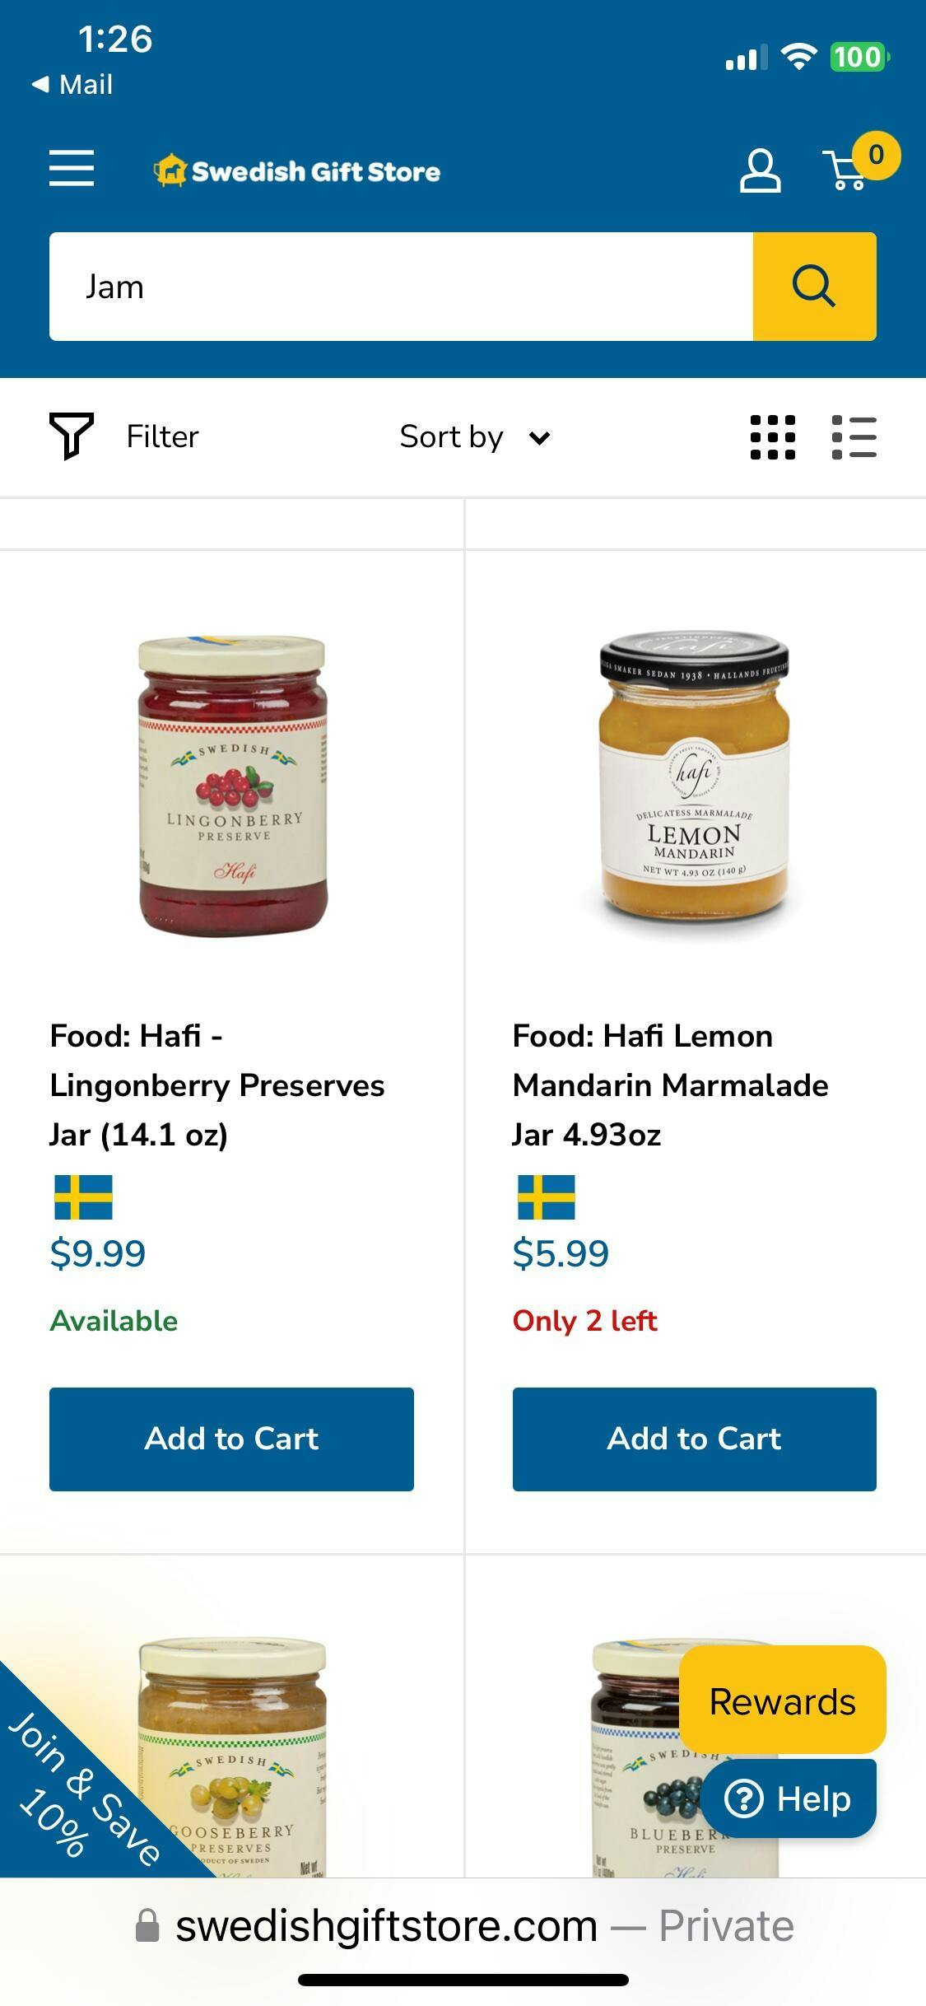Open the Rewards widget

click(x=782, y=1701)
